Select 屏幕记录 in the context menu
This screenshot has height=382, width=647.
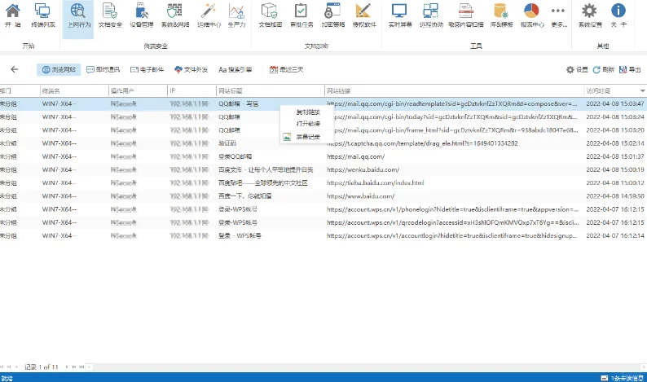tap(308, 137)
